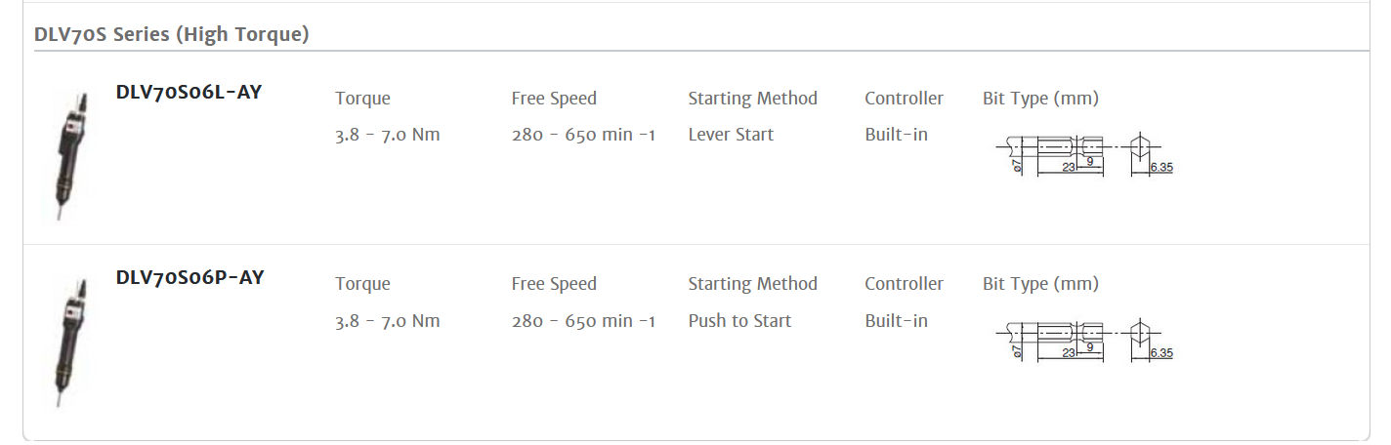Click free speed value for DLV70S06L-AY
Screen dimensions: 1391x445
point(583,135)
